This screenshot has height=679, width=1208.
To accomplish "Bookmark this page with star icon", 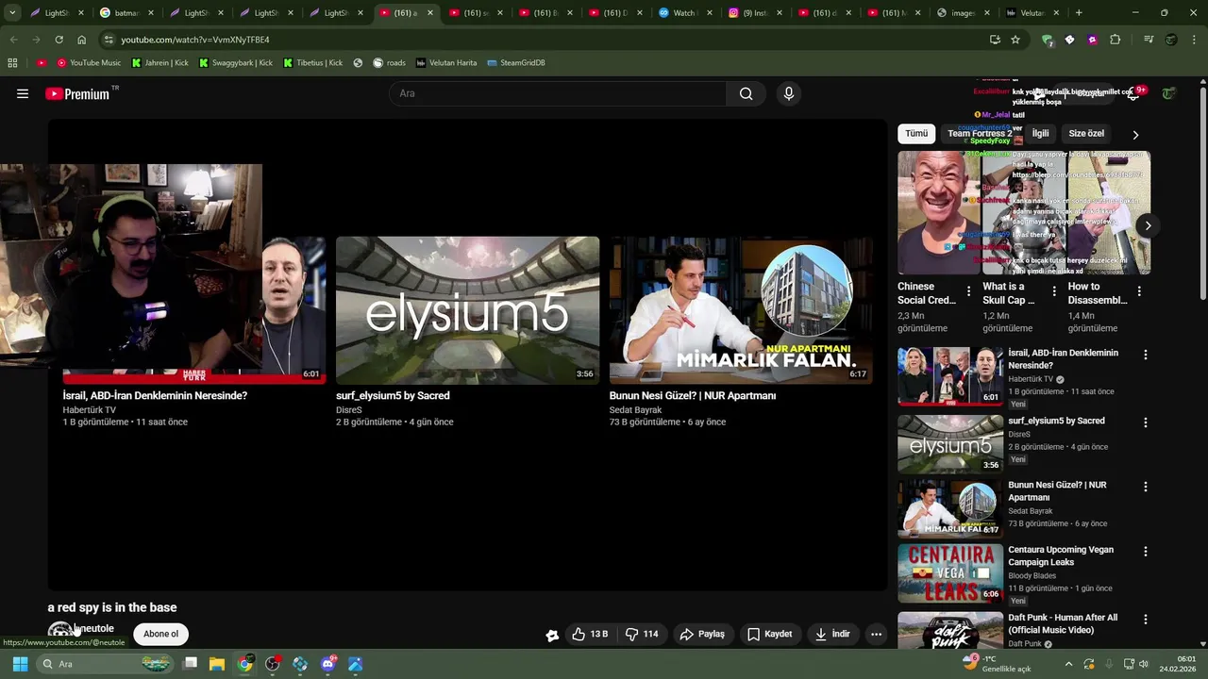I will coord(1015,40).
